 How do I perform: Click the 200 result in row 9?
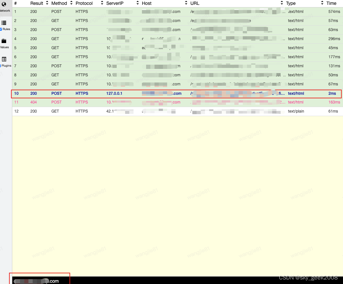tap(34, 84)
